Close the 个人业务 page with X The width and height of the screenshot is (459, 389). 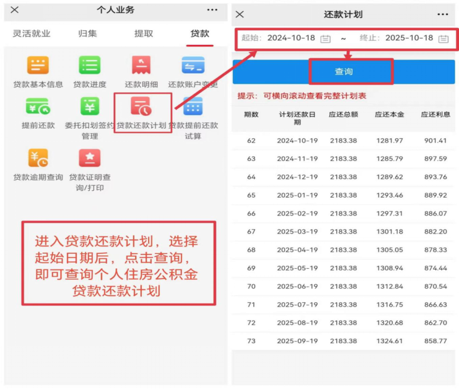[15, 10]
